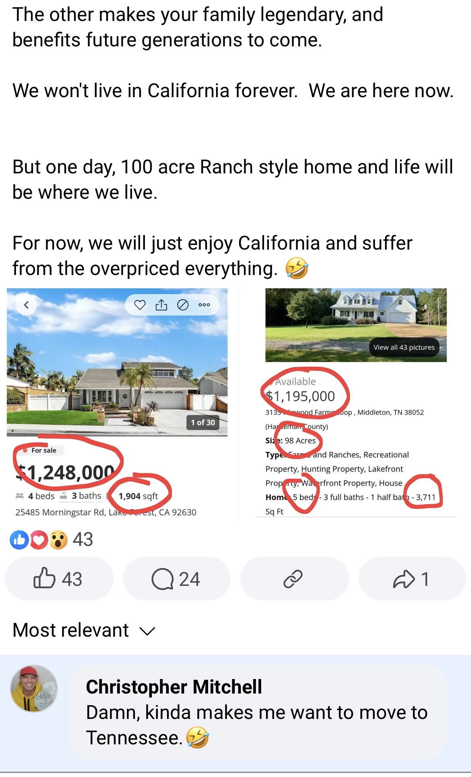Tap the circle-slash hide icon on listing

[183, 305]
